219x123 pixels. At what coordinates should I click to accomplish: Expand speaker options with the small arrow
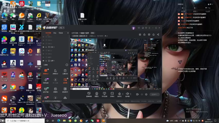tap(131, 94)
